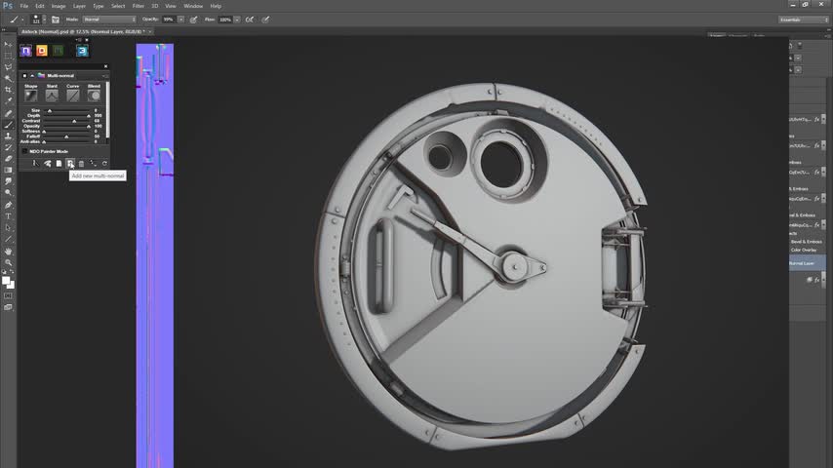This screenshot has width=833, height=468.
Task: Click the Shape preset button
Action: tap(31, 96)
